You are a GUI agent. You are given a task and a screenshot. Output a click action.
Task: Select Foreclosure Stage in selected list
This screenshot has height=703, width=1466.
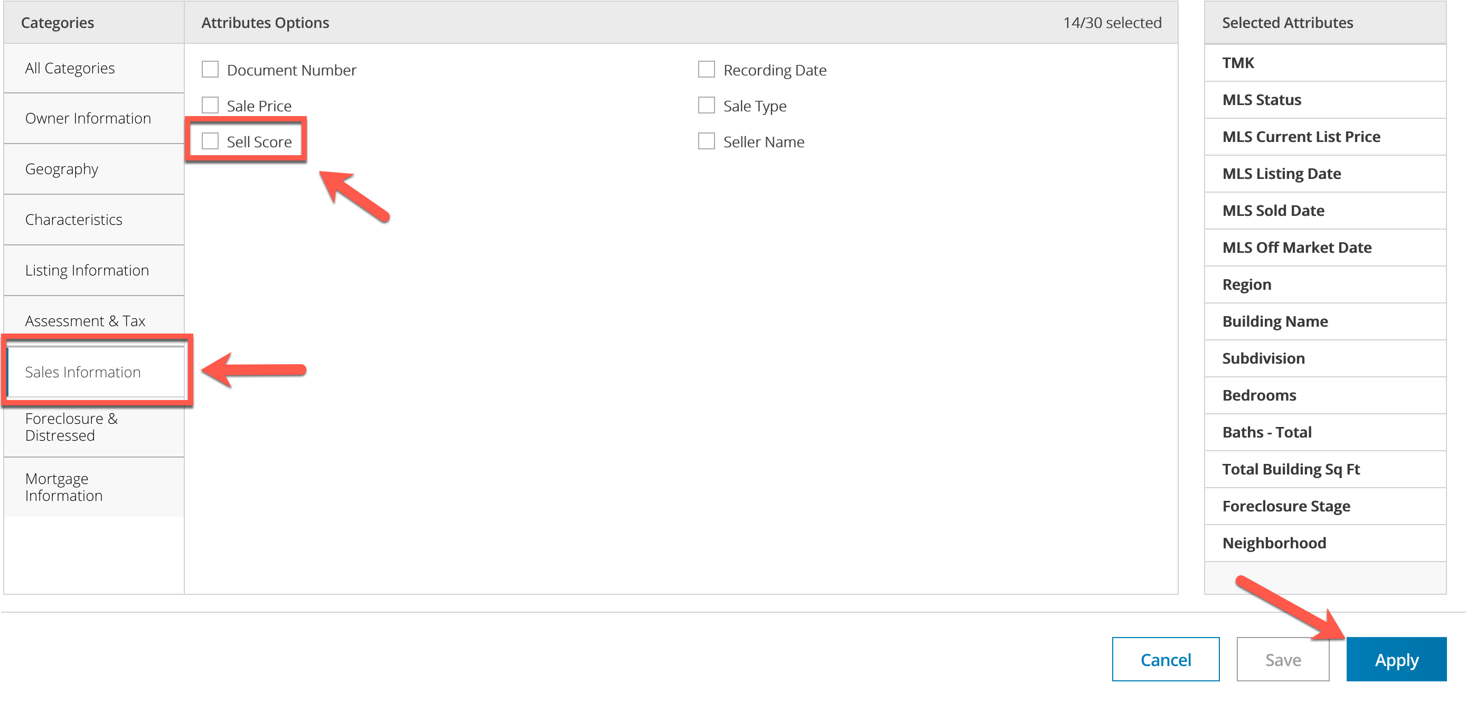pos(1286,506)
